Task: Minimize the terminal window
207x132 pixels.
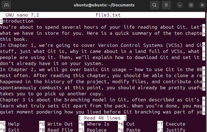Action: click(x=180, y=5)
